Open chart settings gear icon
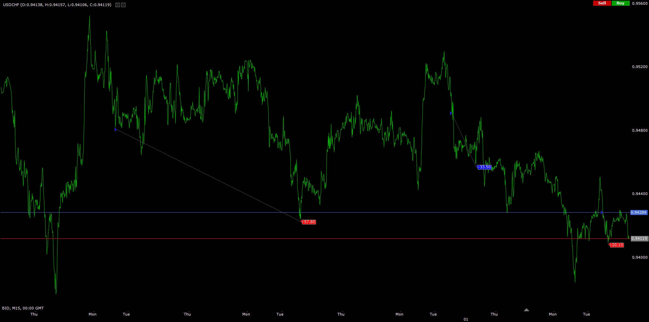This screenshot has height=322, width=649. (124, 5)
